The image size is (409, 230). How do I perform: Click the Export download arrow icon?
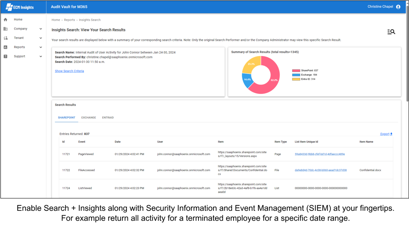pyautogui.click(x=391, y=134)
